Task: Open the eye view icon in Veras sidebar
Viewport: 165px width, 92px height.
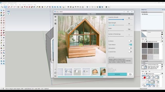Action: click(55, 17)
